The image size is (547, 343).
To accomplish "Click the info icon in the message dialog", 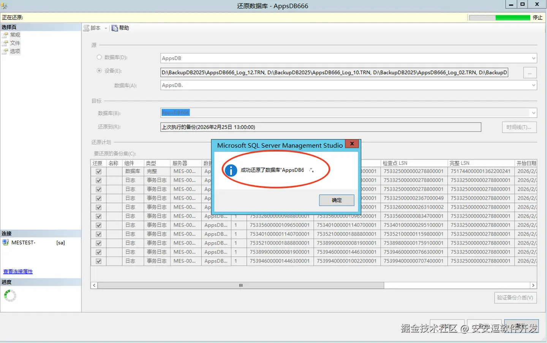I will point(231,170).
